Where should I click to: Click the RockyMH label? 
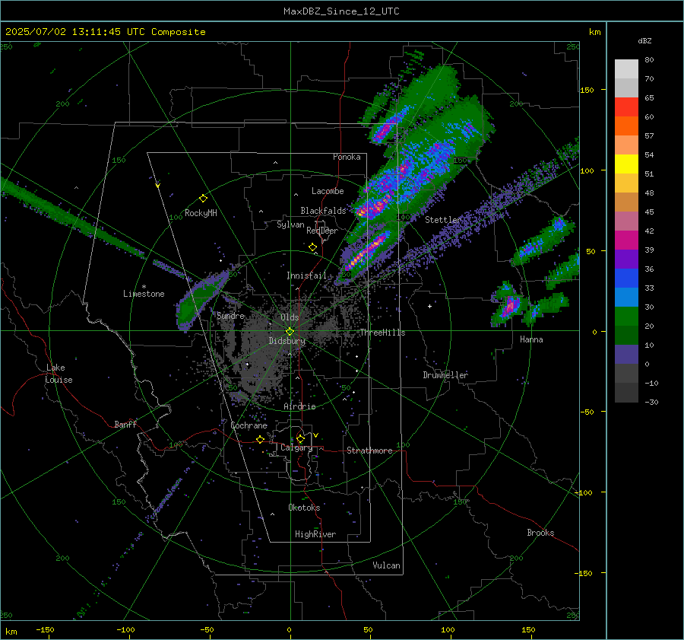coord(201,213)
